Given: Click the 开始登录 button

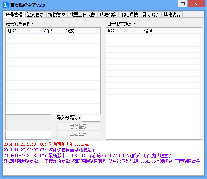Looking at the screenshot, I should point(79,135).
